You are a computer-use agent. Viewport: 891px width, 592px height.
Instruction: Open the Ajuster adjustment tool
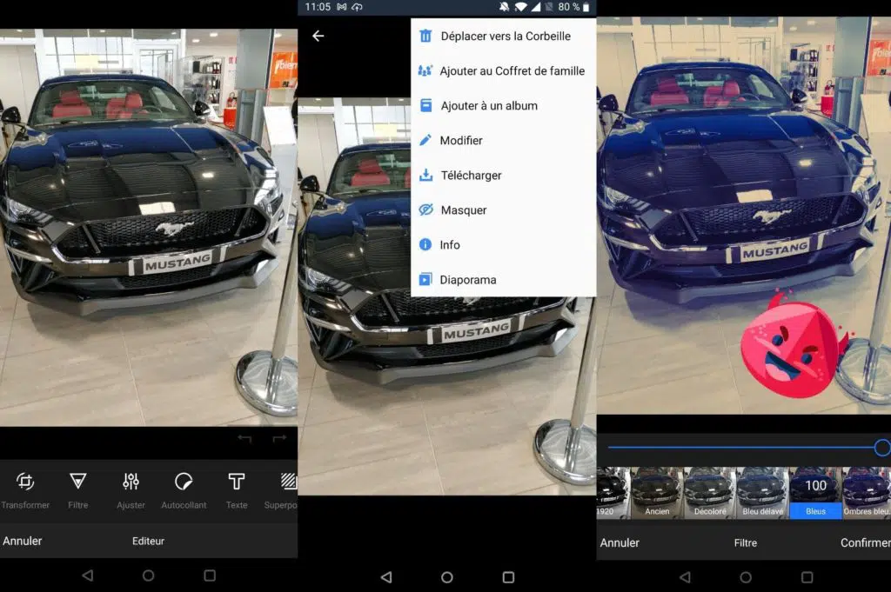131,490
